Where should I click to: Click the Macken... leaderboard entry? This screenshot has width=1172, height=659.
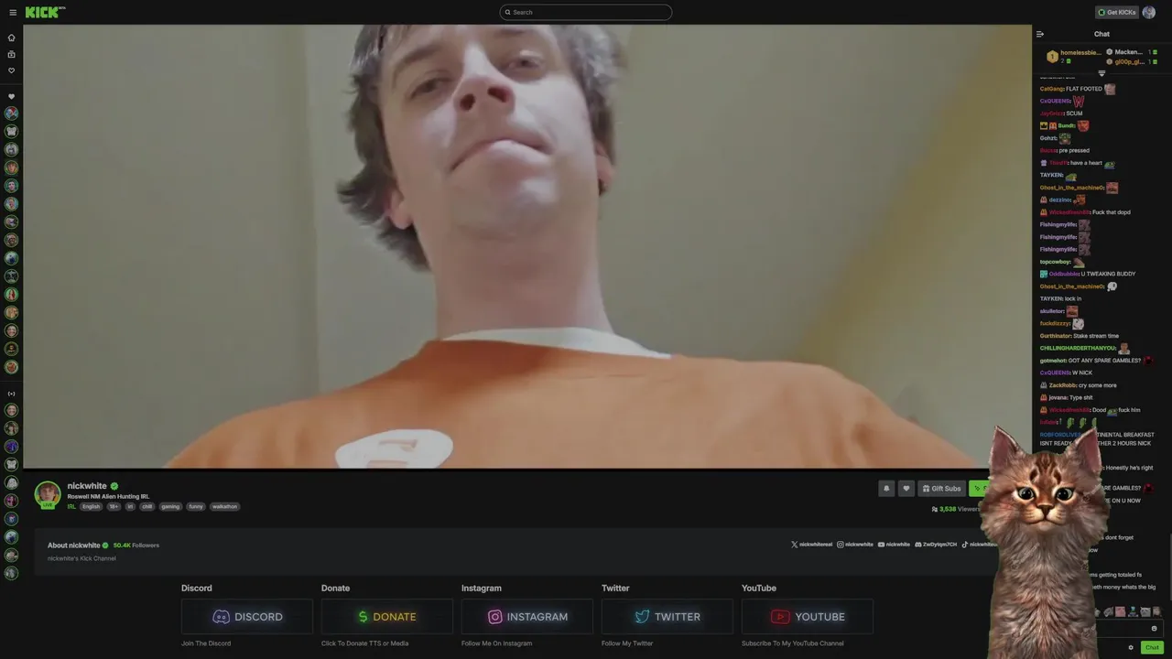pyautogui.click(x=1132, y=52)
